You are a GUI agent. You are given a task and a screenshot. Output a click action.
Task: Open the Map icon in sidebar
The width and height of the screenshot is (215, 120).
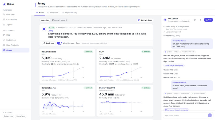coord(4,35)
